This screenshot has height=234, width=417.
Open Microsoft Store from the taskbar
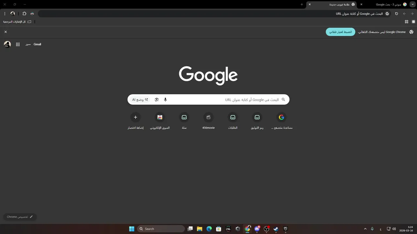pyautogui.click(x=219, y=229)
